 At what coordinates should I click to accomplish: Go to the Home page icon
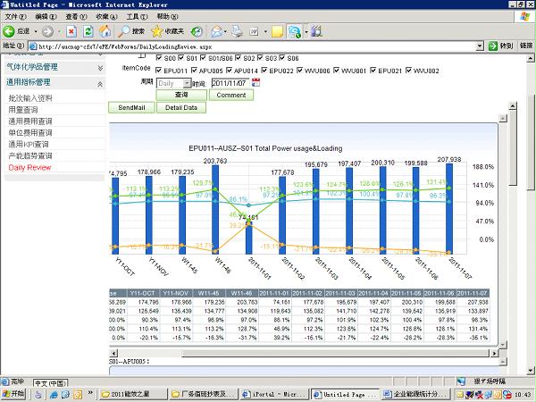coord(105,32)
